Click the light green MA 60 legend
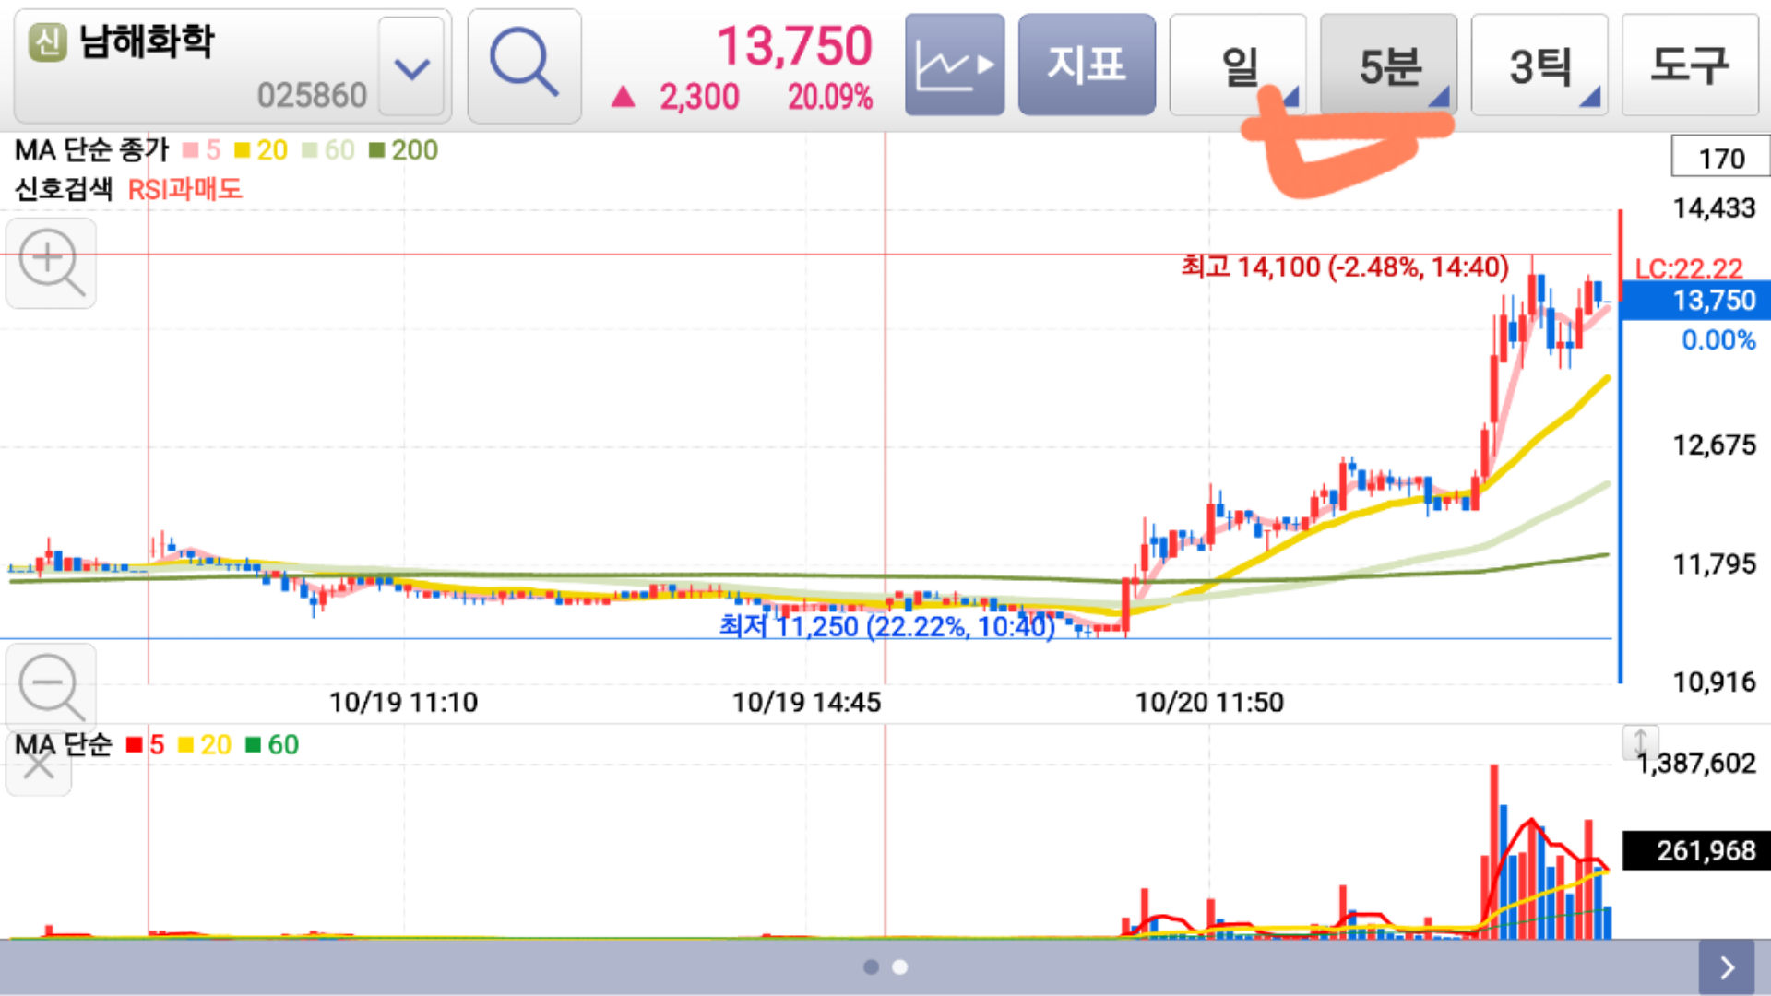 pos(328,150)
